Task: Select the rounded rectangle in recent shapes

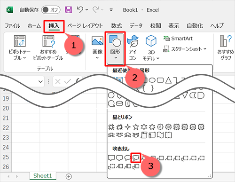Action: [160, 80]
